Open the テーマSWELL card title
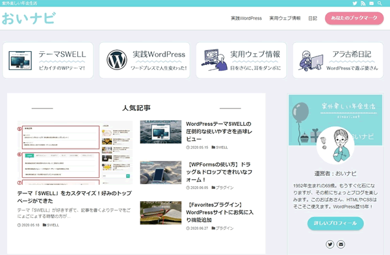Image resolution: width=390 pixels, height=255 pixels. click(x=62, y=54)
